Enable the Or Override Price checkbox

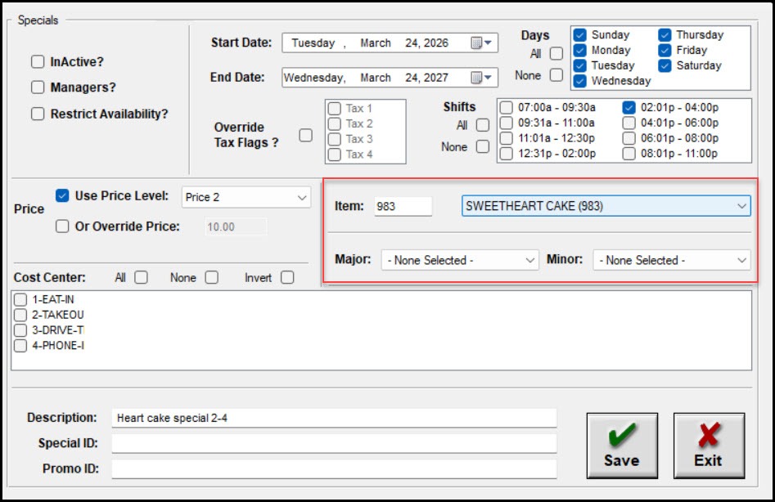tap(62, 226)
